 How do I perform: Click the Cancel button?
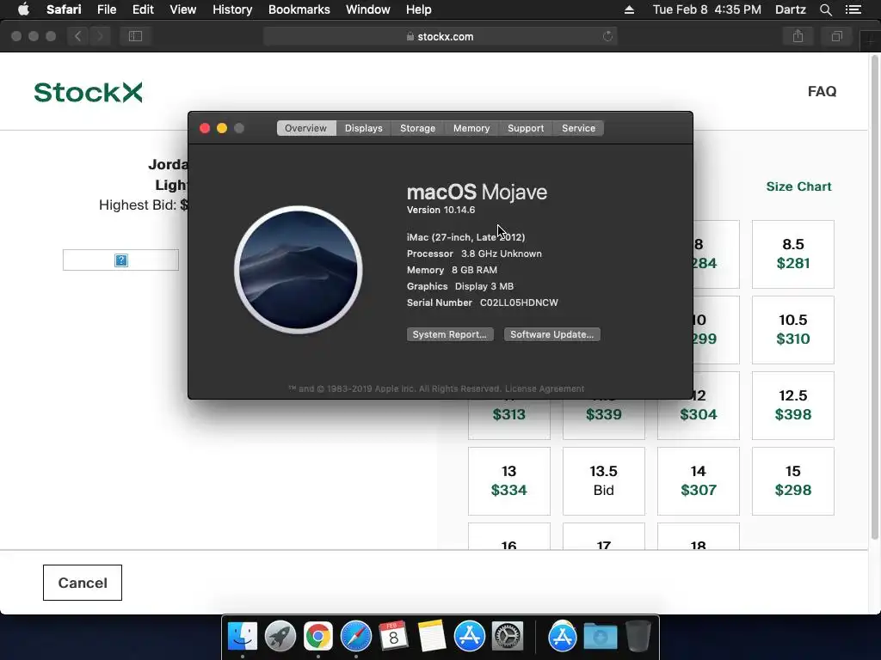[x=83, y=583]
